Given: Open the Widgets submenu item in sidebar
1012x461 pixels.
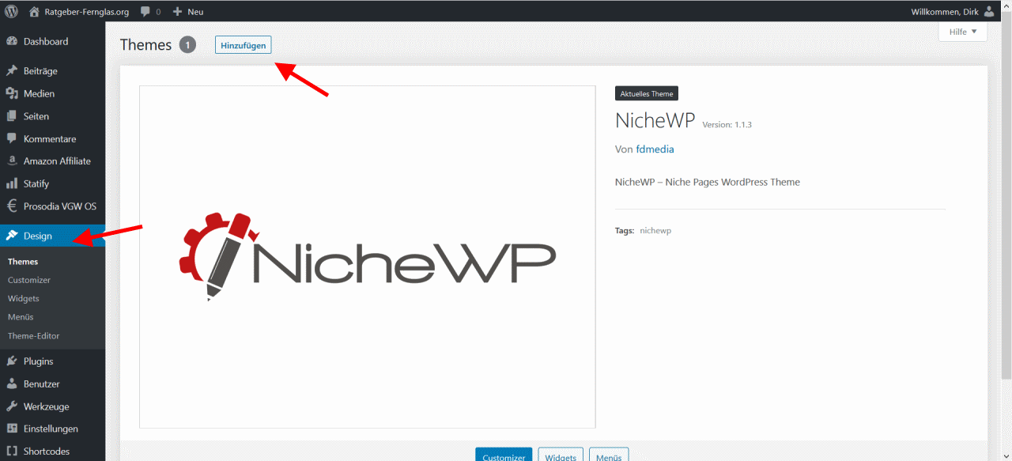Looking at the screenshot, I should point(24,298).
